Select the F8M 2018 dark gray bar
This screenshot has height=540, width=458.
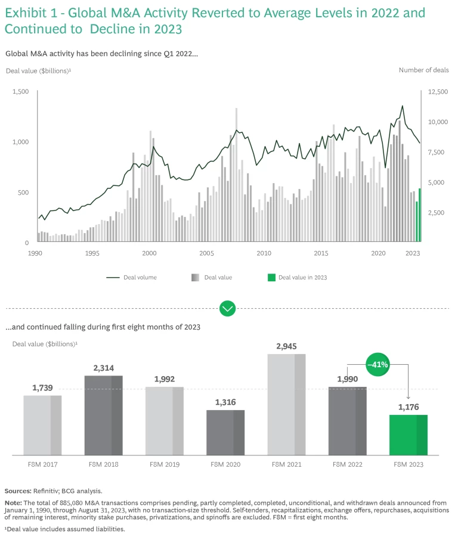103,415
